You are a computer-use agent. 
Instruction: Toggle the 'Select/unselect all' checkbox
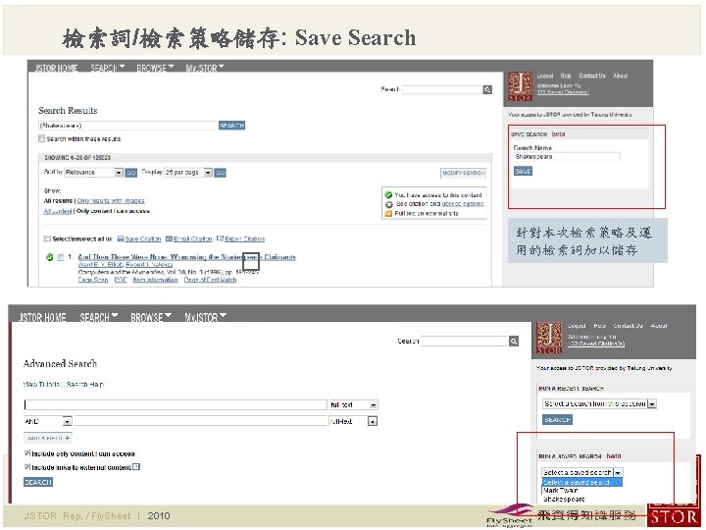coord(47,238)
